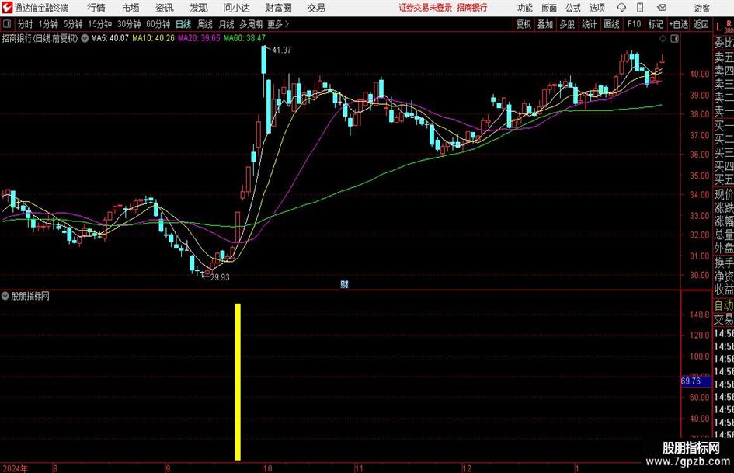Toggle the left panel icon beside 分时
This screenshot has width=734, height=473.
click(7, 24)
